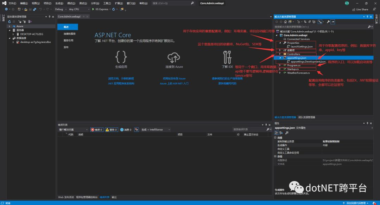Expand the DESKTOP-AC7G2EG server node
This screenshot has width=380, height=205.
point(13,34)
